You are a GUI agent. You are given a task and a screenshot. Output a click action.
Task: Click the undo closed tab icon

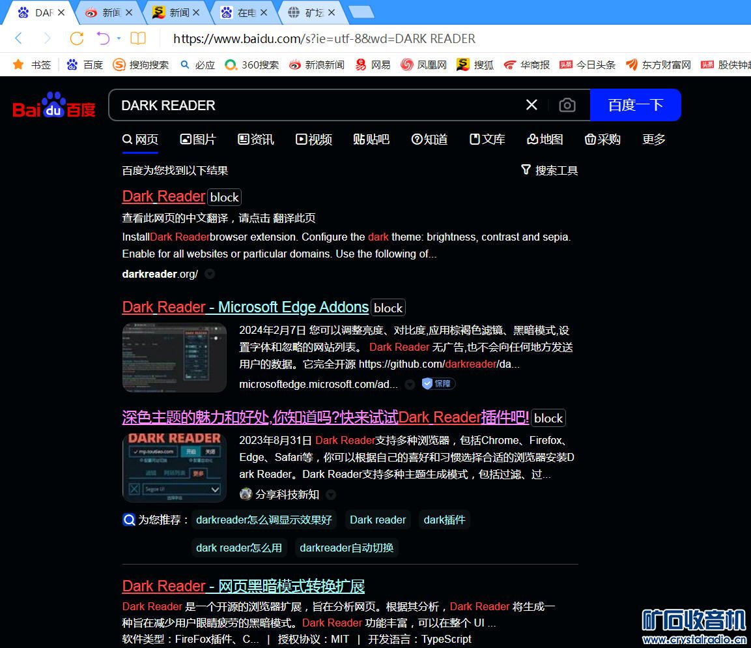tap(102, 38)
